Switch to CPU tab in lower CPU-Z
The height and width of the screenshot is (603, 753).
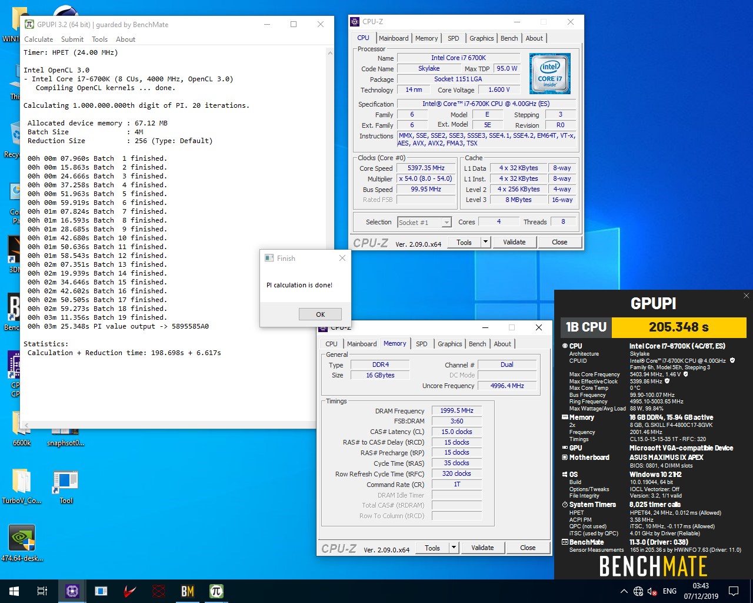pyautogui.click(x=332, y=344)
